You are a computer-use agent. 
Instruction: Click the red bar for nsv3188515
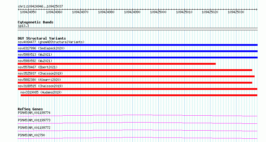(137, 89)
